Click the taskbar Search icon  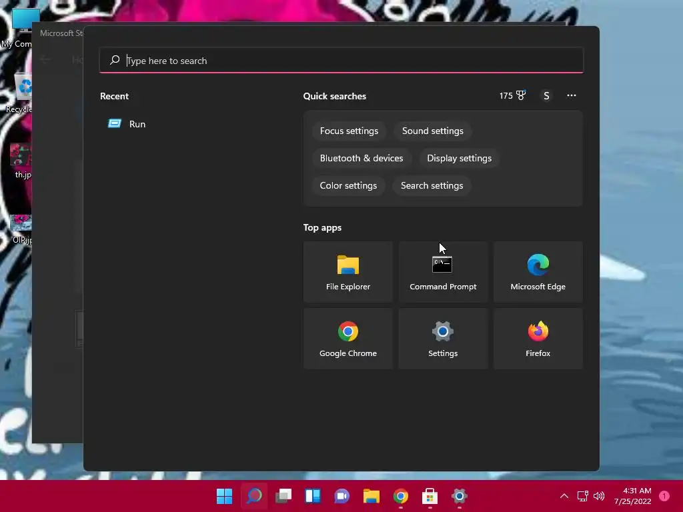pos(254,496)
